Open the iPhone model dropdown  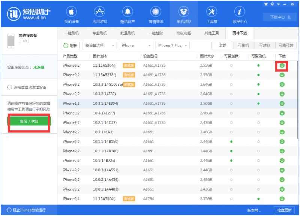(135, 45)
